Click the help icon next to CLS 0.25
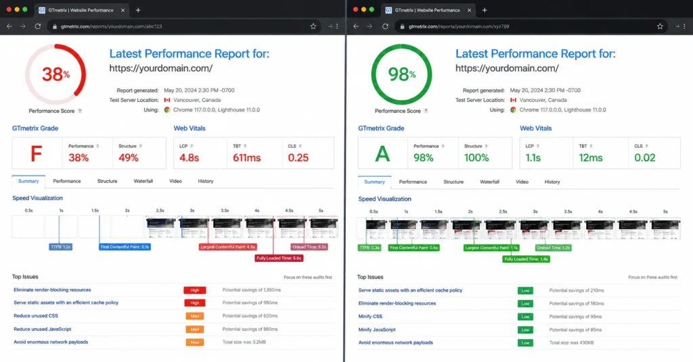 (300, 146)
